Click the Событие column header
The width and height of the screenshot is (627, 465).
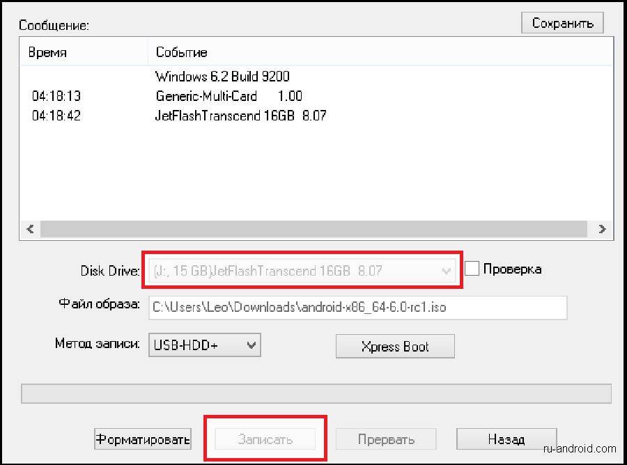coord(181,52)
